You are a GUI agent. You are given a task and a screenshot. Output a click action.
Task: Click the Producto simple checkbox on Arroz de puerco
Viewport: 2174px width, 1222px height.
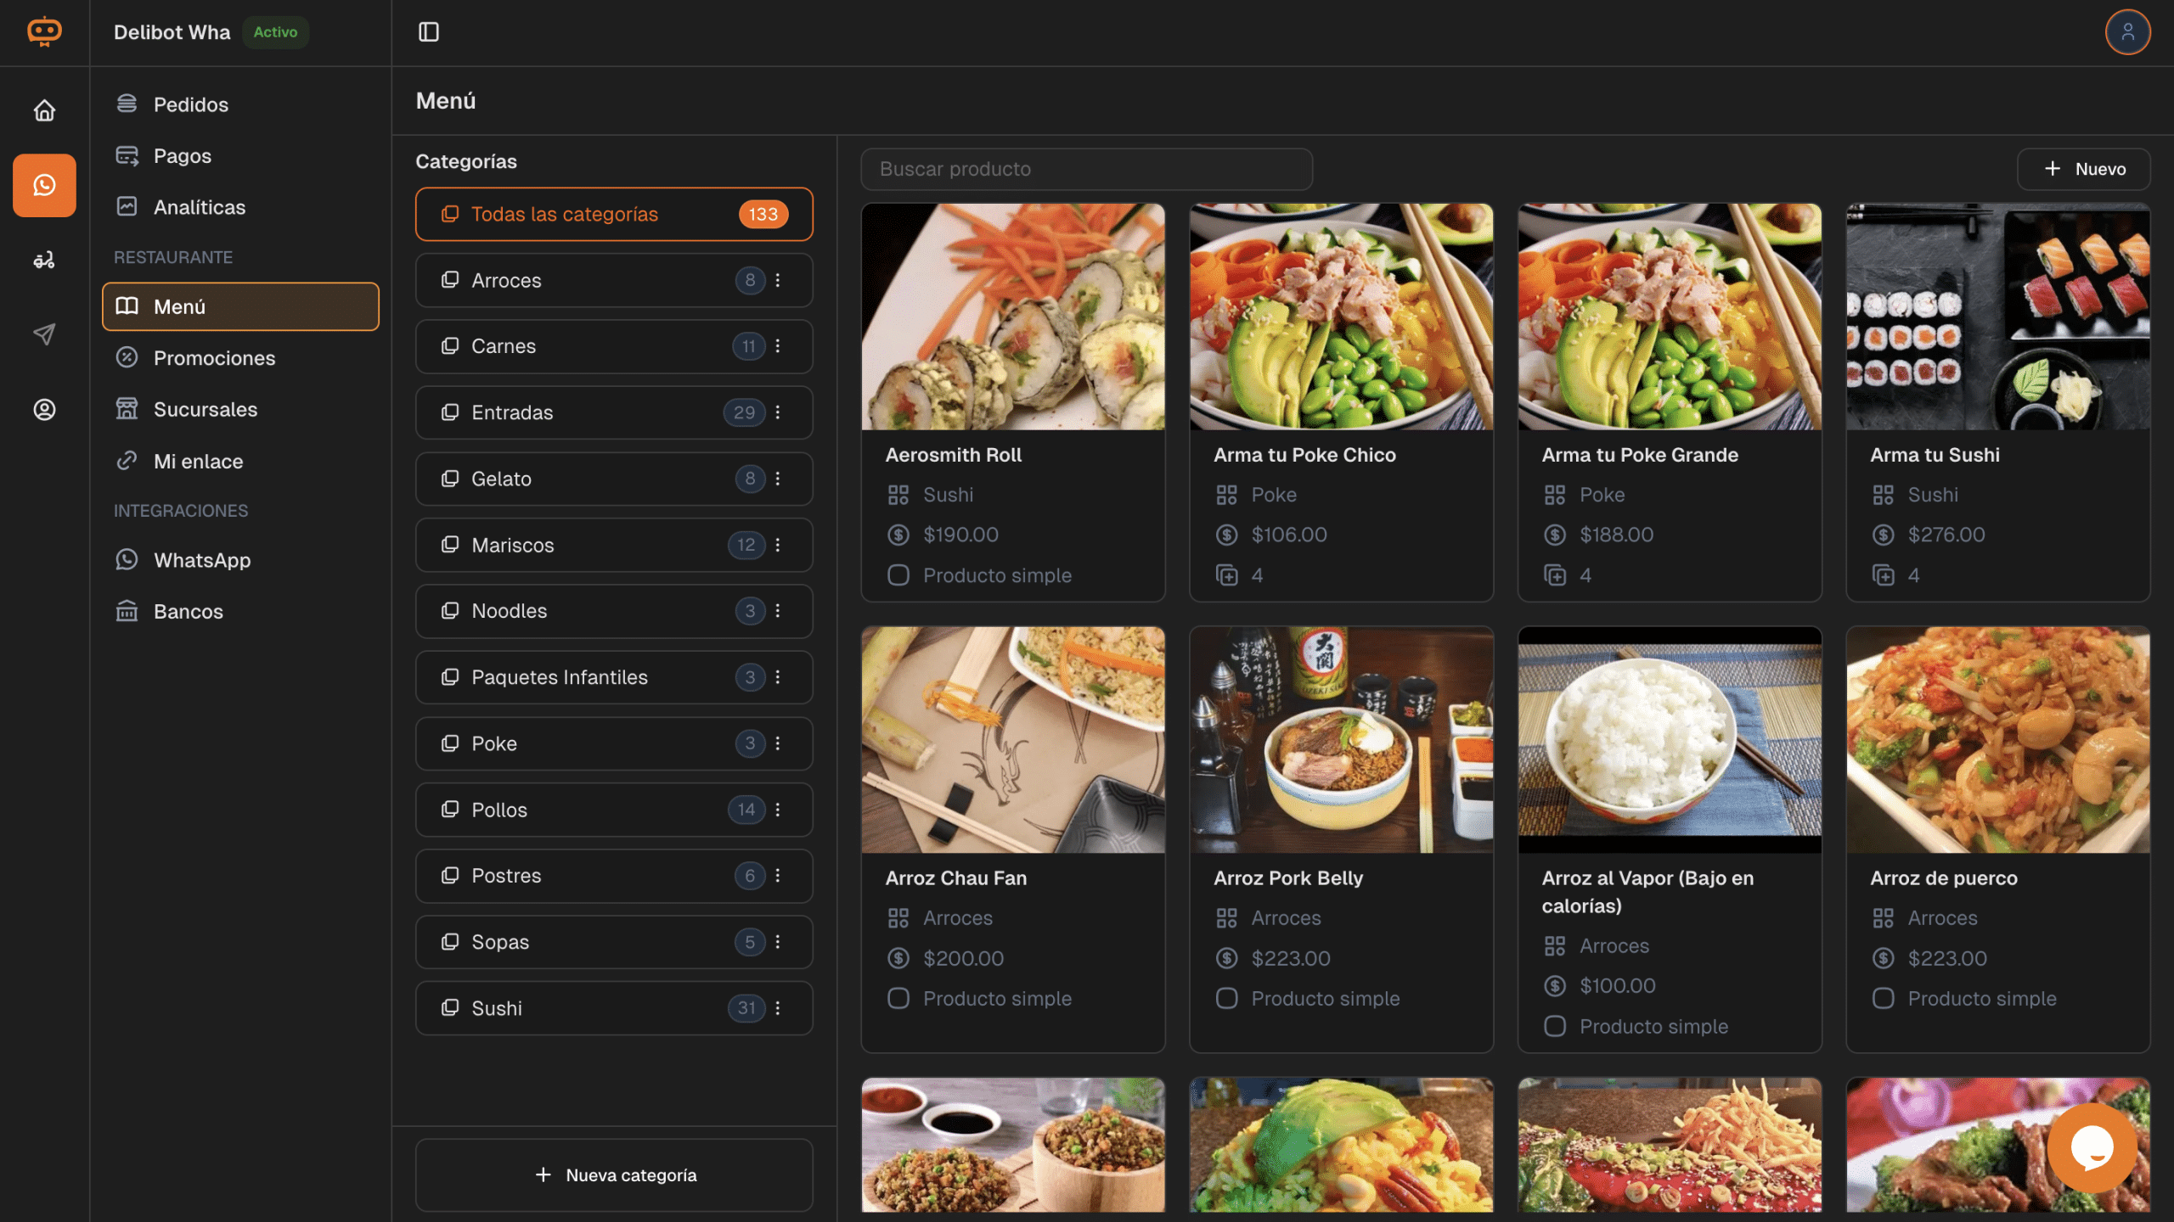pyautogui.click(x=1883, y=999)
